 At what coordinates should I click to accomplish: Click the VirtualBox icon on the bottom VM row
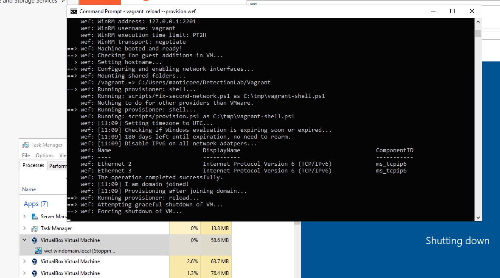[34, 273]
